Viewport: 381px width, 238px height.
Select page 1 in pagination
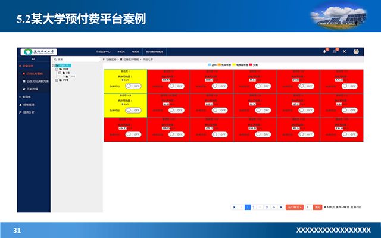click(248, 207)
